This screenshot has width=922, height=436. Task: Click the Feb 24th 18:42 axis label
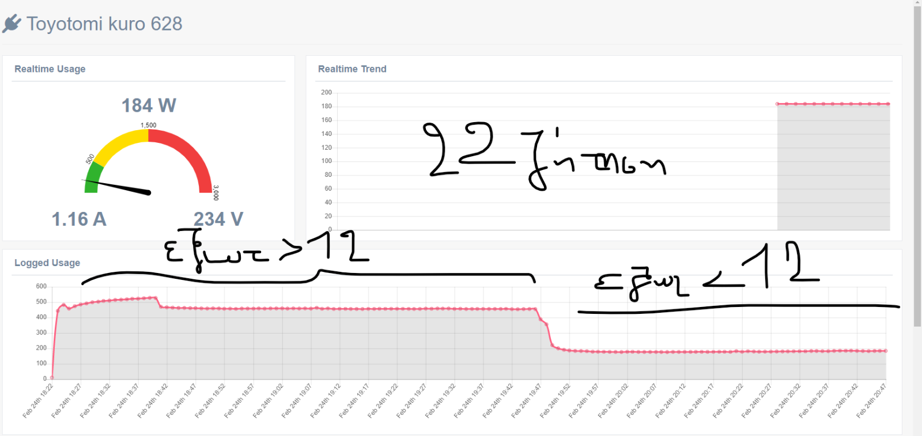[153, 401]
